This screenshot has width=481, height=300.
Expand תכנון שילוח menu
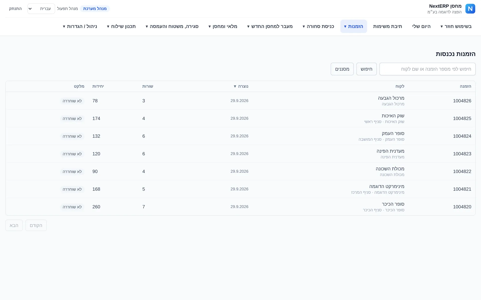[x=121, y=26]
